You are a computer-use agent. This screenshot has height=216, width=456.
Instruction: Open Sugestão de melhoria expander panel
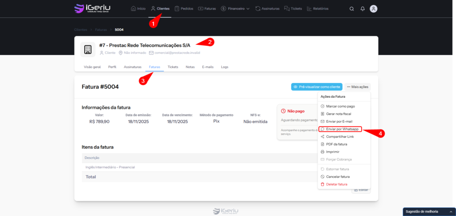coord(428,212)
